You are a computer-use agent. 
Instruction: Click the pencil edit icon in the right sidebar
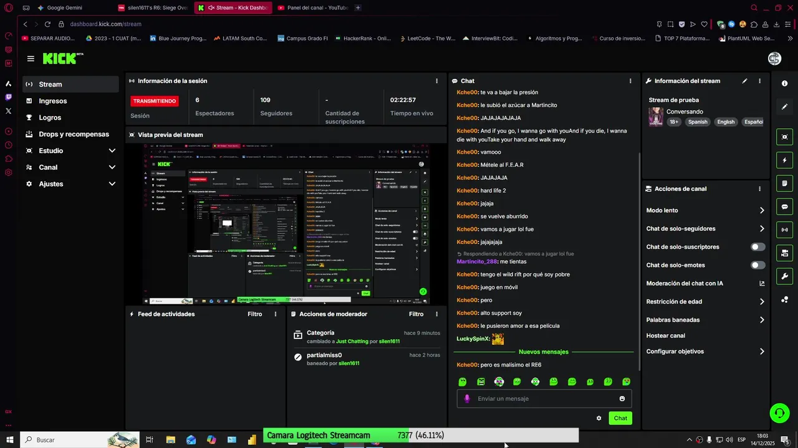pyautogui.click(x=784, y=106)
